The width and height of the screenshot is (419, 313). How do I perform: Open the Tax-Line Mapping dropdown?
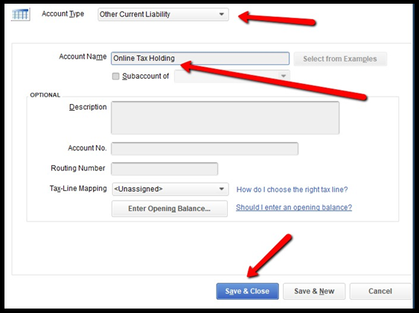[170, 189]
